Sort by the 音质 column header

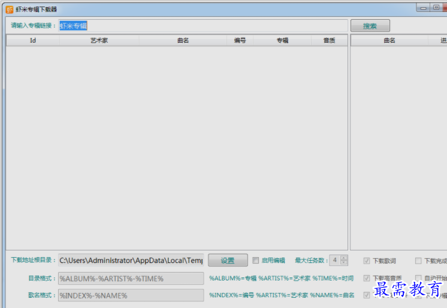(330, 41)
